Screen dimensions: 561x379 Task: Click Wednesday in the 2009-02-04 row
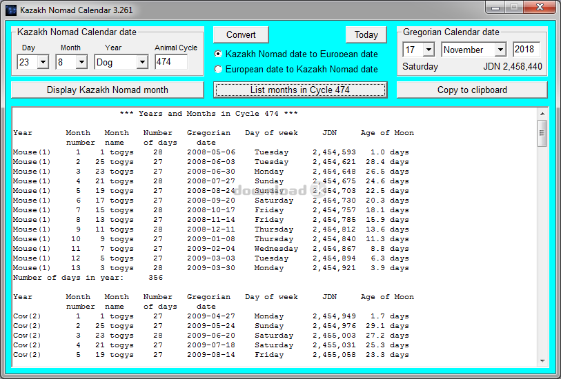pos(276,249)
